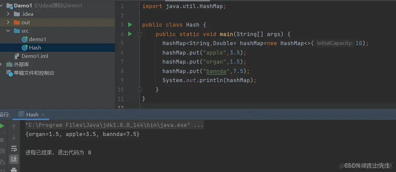Click the misspelled "bannda" string

(x=216, y=71)
